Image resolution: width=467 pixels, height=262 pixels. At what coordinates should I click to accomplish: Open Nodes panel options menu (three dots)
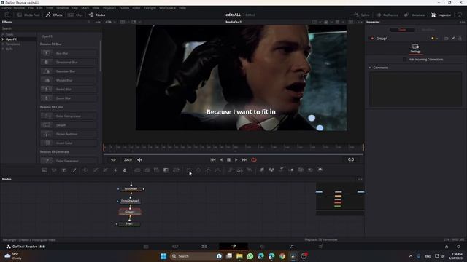point(360,180)
